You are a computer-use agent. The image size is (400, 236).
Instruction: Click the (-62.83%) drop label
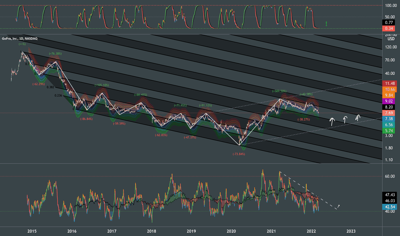(x=161, y=135)
